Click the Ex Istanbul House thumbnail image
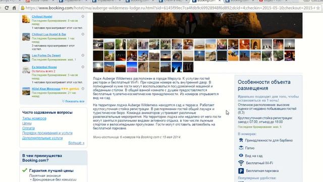Image resolution: width=323 pixels, height=182 pixels. click(x=26, y=70)
